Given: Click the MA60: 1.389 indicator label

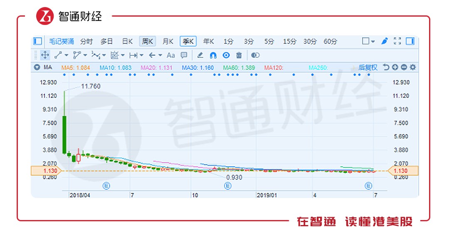Looking at the screenshot, I should click(x=239, y=67).
